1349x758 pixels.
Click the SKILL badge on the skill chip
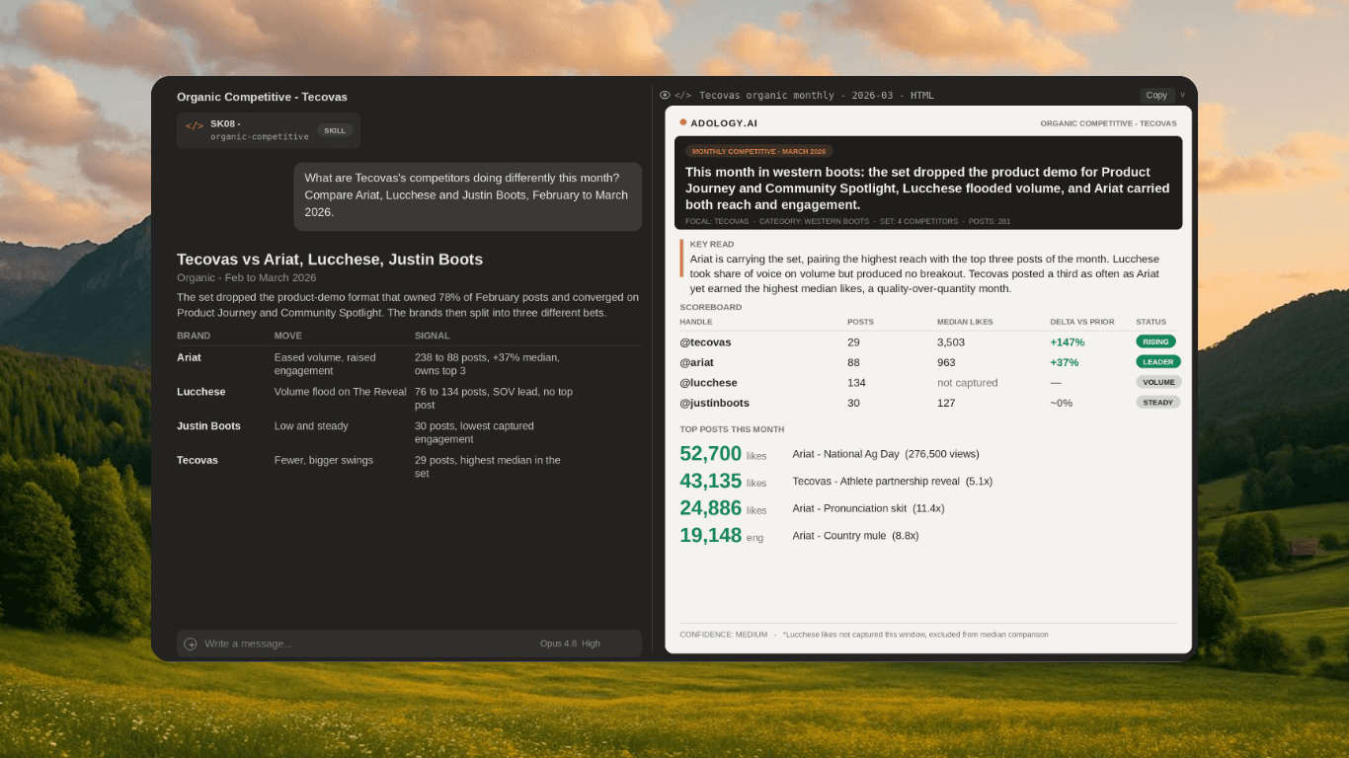pos(335,130)
